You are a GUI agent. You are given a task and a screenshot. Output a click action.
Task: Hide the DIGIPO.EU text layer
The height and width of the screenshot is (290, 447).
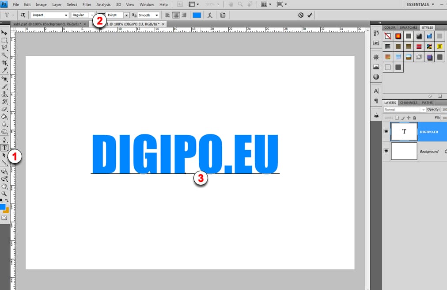[x=386, y=131]
